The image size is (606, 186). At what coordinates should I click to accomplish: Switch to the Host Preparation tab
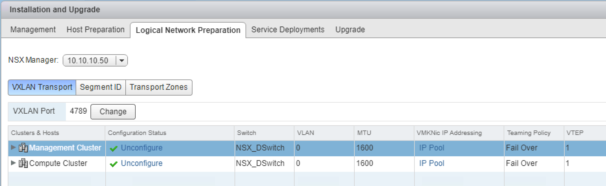(x=95, y=30)
